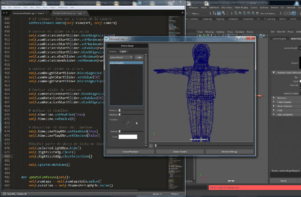Click Select button in Attribute Editor
301x197 pixels.
coord(283,181)
